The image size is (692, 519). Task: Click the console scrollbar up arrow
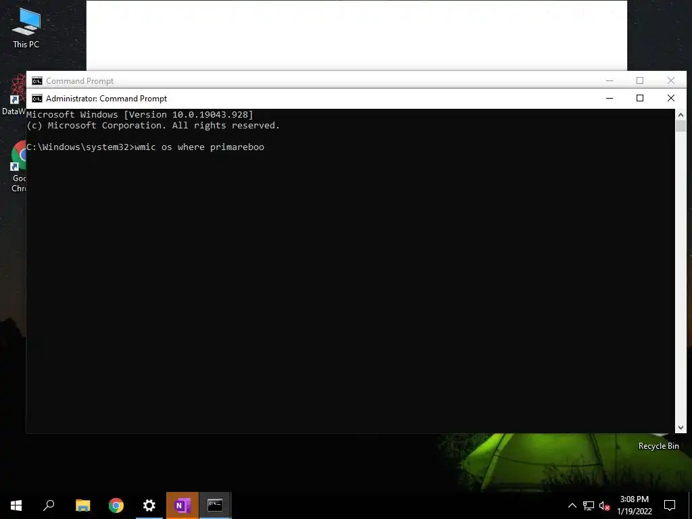pos(681,115)
